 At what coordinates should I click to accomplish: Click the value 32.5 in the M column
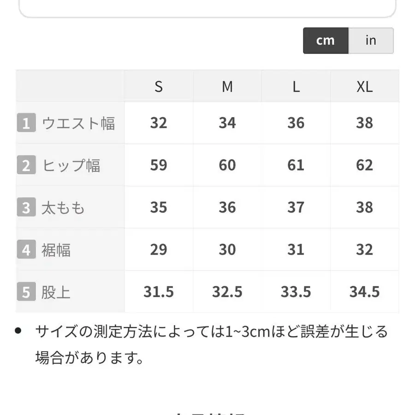[227, 291]
